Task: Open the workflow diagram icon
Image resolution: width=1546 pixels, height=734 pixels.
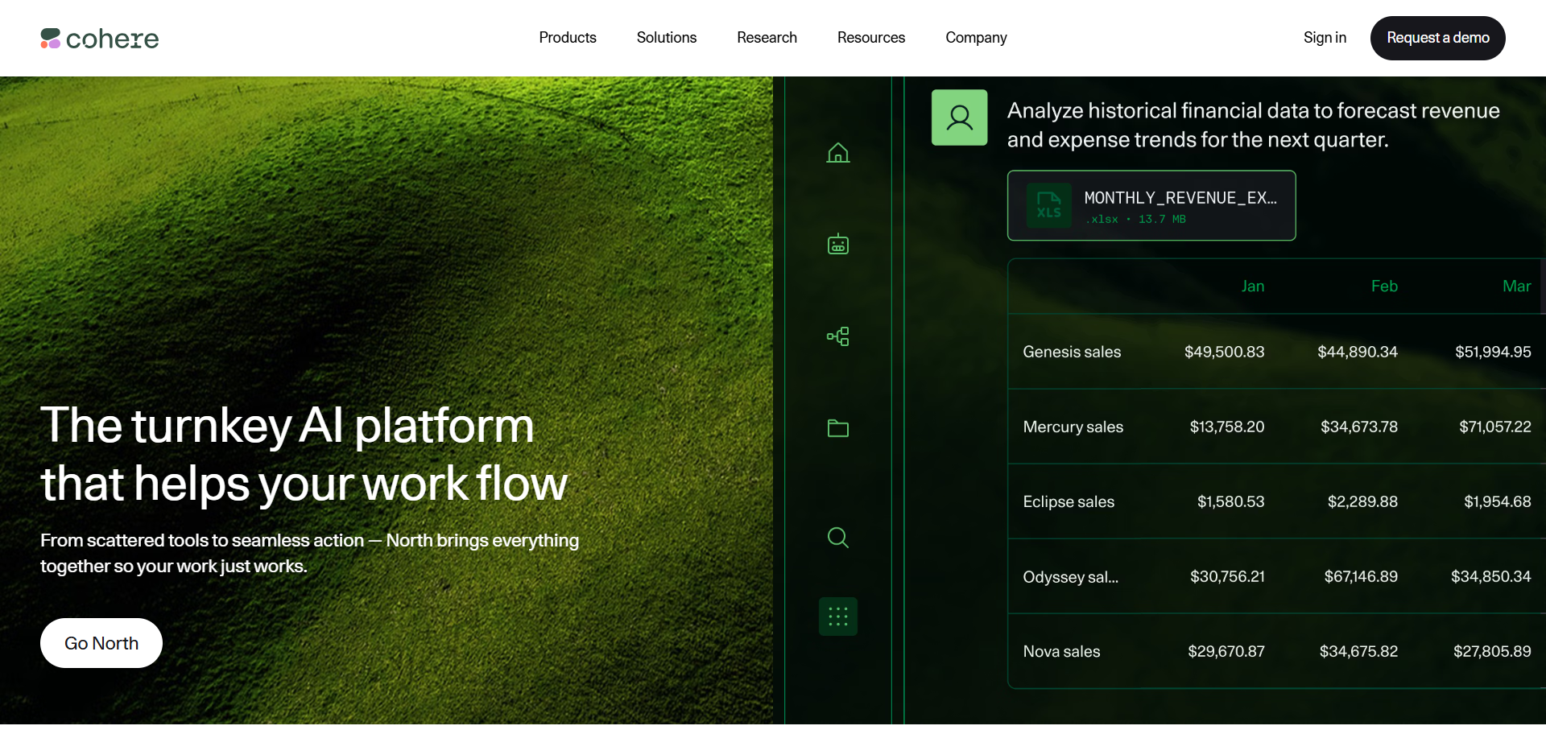Action: [837, 336]
